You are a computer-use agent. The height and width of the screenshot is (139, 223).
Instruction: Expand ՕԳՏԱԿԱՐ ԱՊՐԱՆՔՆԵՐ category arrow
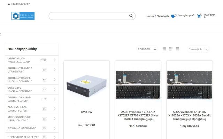[55, 128]
